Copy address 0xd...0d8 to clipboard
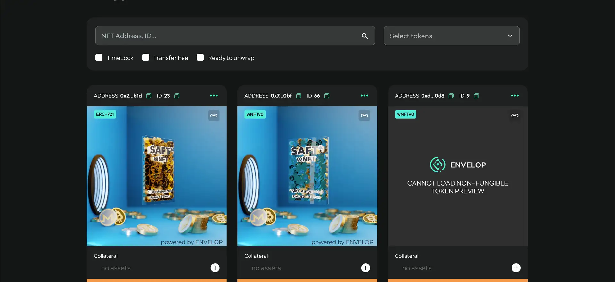 click(451, 96)
